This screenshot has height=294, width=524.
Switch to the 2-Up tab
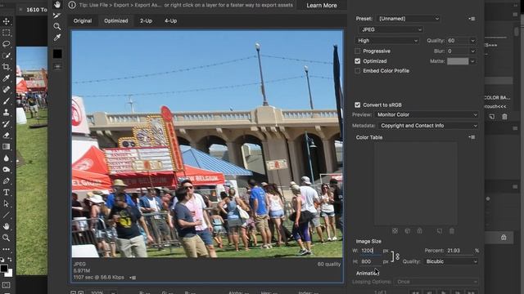pyautogui.click(x=146, y=20)
